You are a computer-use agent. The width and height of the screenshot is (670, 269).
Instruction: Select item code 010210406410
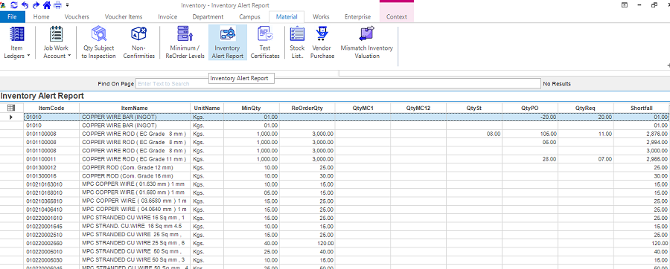[x=51, y=210]
